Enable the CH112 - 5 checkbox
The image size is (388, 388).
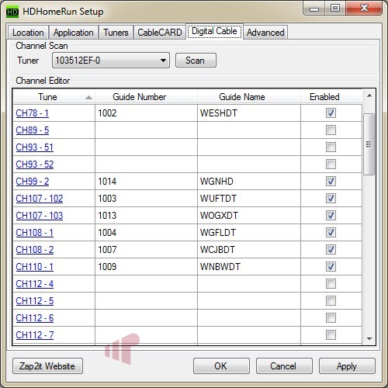coord(331,301)
